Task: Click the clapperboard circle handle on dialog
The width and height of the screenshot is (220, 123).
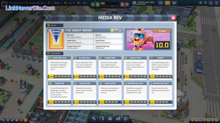Action: [47, 18]
